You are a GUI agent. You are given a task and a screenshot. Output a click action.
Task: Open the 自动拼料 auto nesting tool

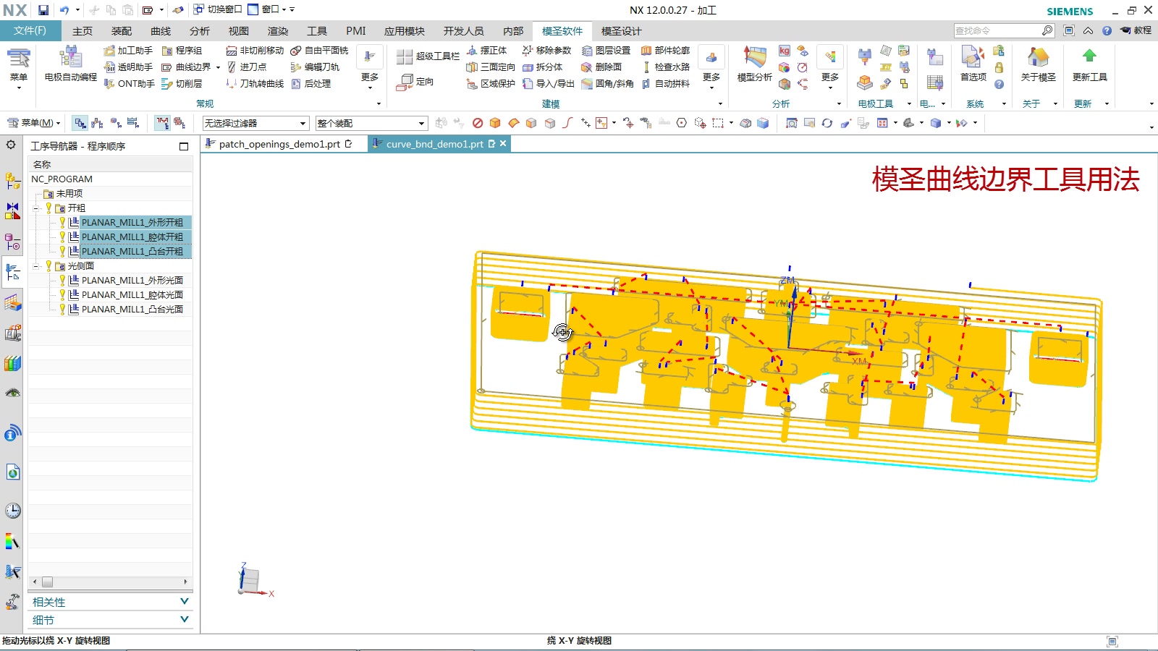tap(665, 84)
